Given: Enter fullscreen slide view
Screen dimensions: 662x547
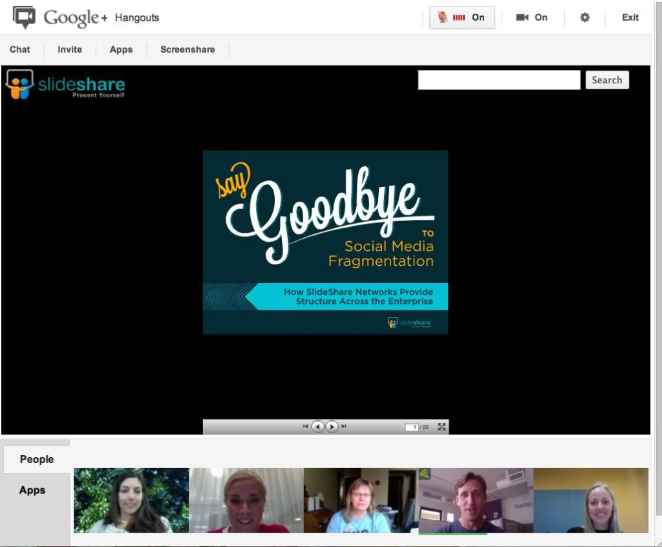Looking at the screenshot, I should click(442, 427).
